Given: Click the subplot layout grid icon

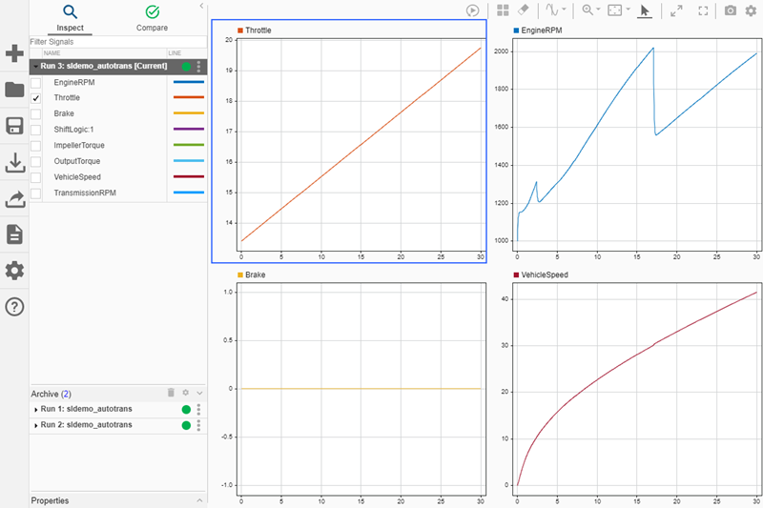Looking at the screenshot, I should tap(504, 10).
